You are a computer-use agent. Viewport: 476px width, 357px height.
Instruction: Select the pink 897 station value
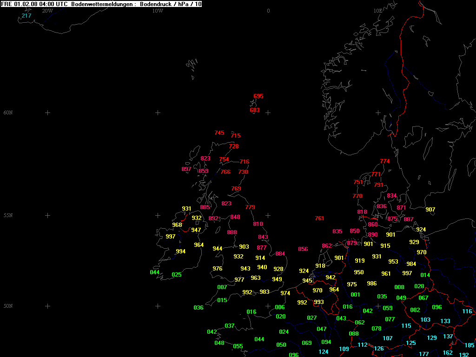point(186,169)
